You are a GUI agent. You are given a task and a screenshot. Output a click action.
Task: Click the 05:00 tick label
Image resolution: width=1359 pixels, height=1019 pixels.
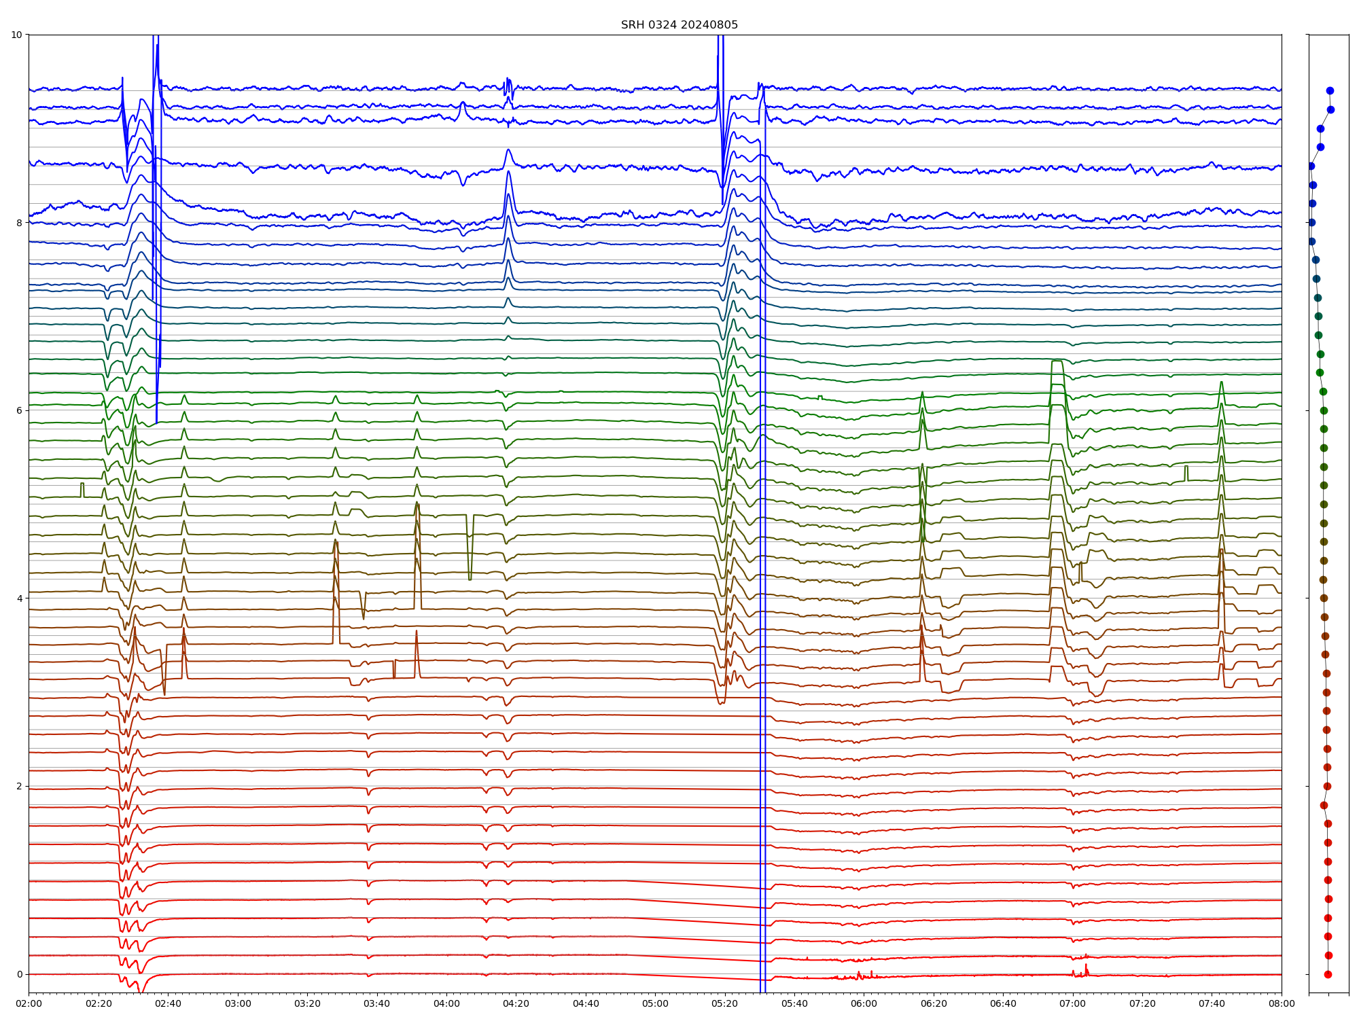(655, 1003)
